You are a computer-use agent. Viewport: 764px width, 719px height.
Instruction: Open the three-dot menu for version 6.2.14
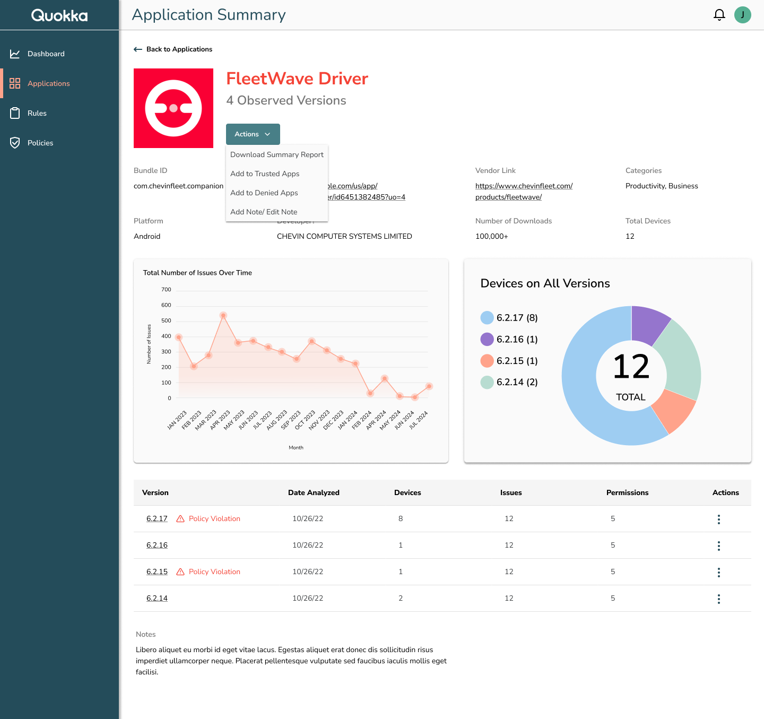[719, 599]
